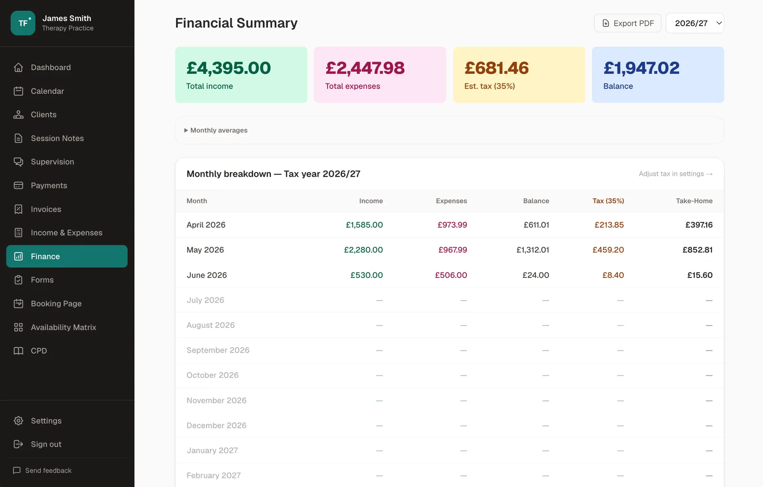Select the June 2026 row label
The height and width of the screenshot is (487, 763).
tap(207, 275)
